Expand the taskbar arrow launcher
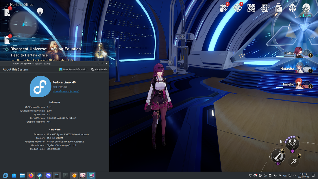 65,175
